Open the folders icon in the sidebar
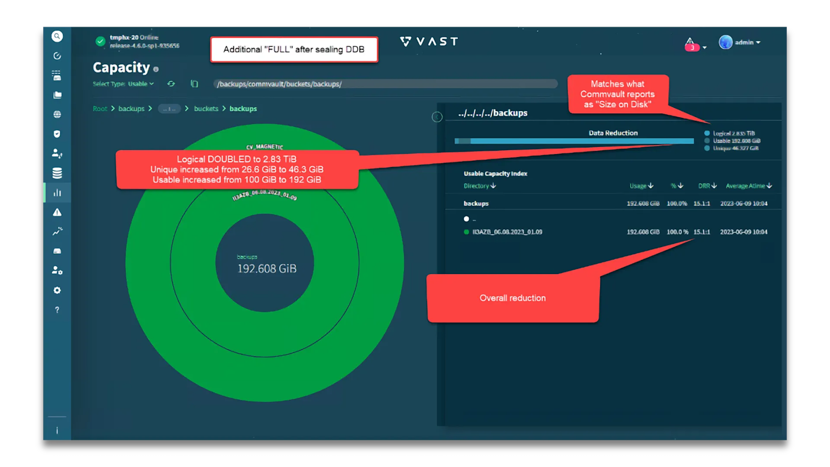 (57, 95)
